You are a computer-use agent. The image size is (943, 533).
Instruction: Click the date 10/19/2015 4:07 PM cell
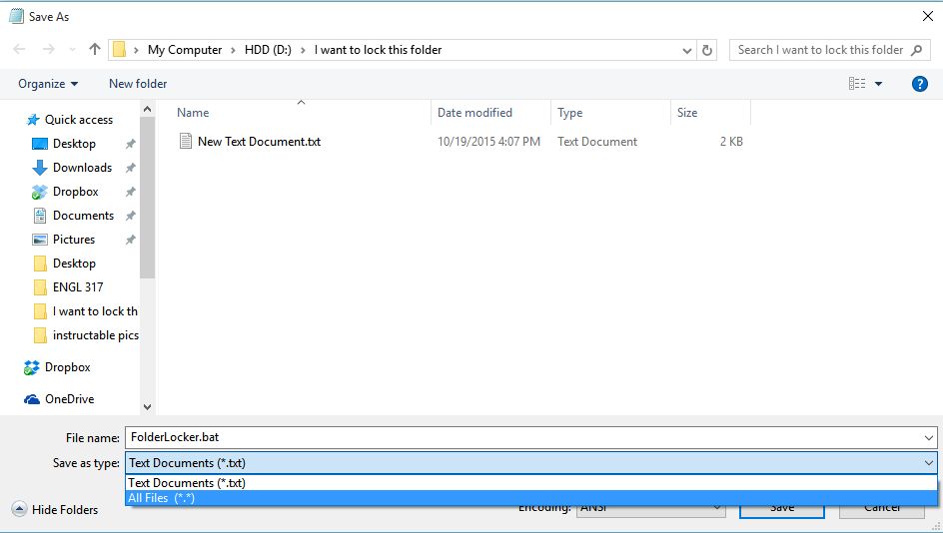[488, 142]
